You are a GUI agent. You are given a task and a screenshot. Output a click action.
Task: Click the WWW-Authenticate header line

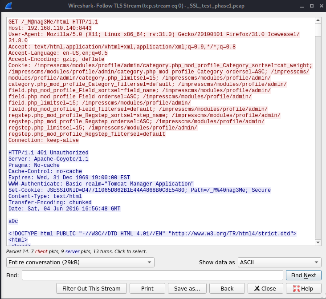click(101, 184)
